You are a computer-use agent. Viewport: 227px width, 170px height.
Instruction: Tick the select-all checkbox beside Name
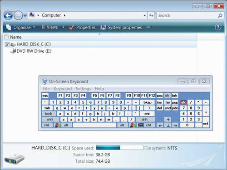coord(6,37)
